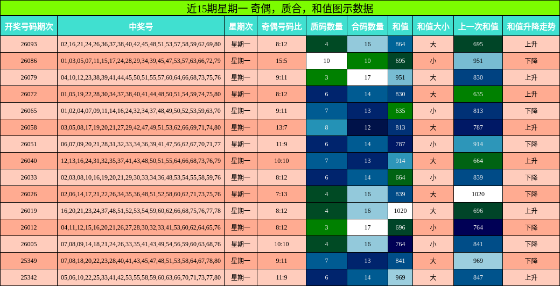This screenshot has width=560, height=286.
Task: Select draw number 26033
Action: pyautogui.click(x=29, y=177)
